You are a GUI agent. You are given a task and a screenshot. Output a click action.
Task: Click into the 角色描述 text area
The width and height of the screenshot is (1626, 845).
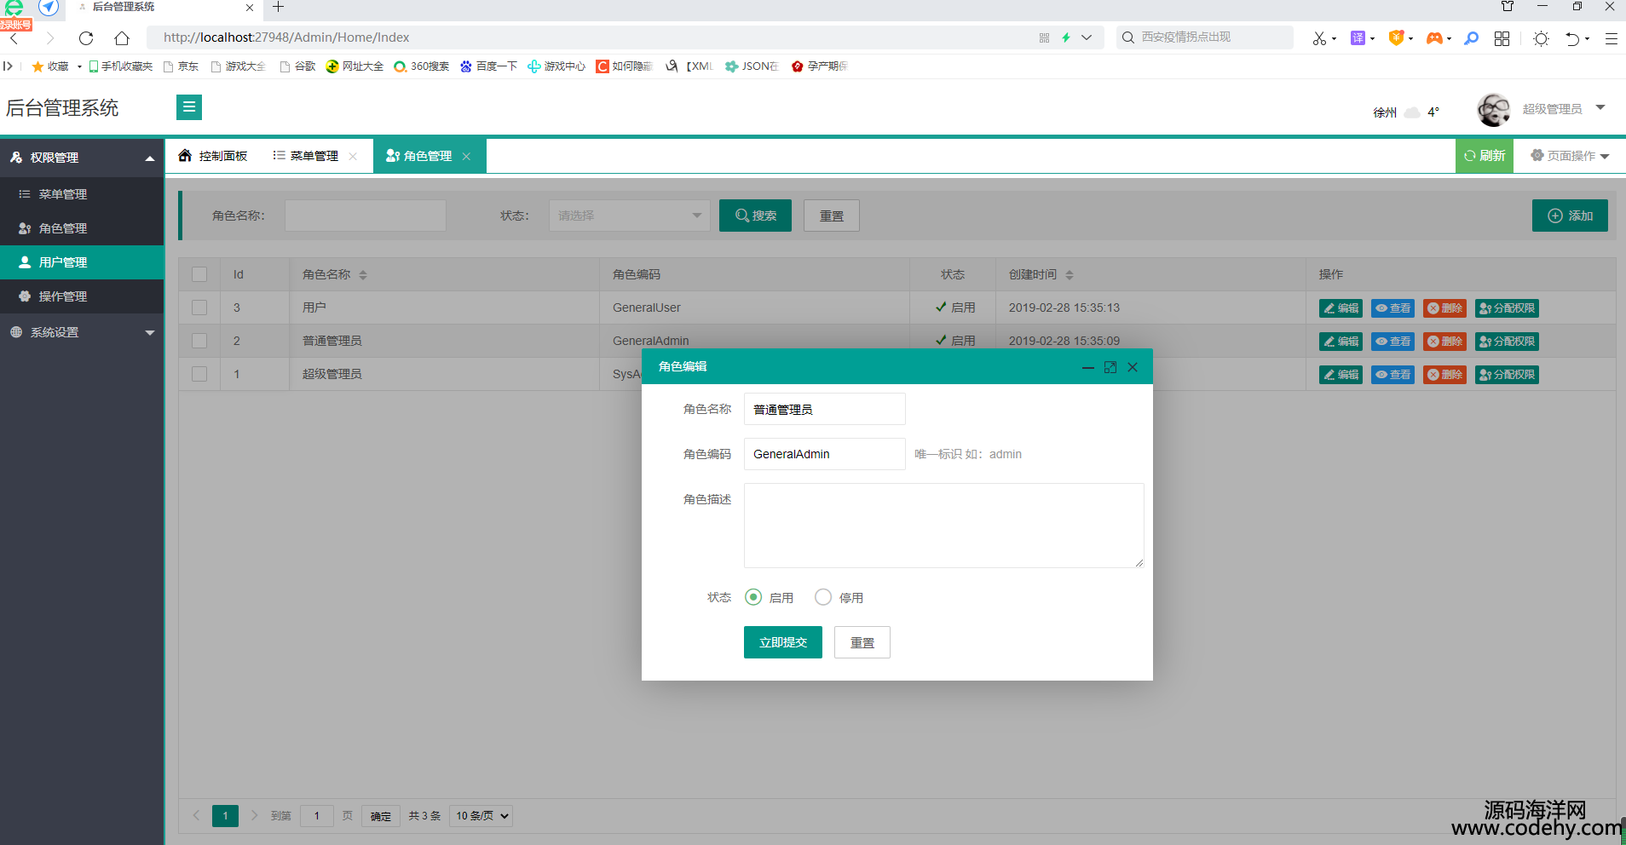click(x=943, y=526)
